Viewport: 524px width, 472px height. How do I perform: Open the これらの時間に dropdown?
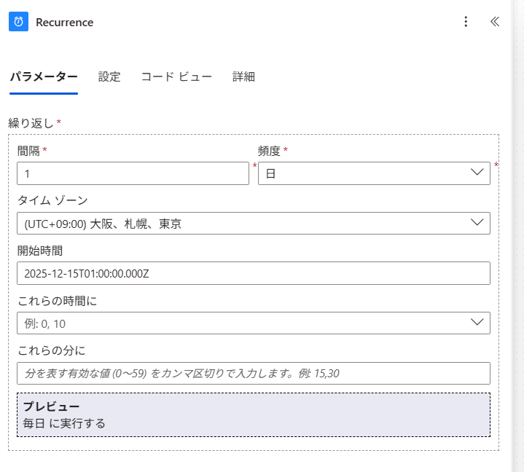pos(254,323)
